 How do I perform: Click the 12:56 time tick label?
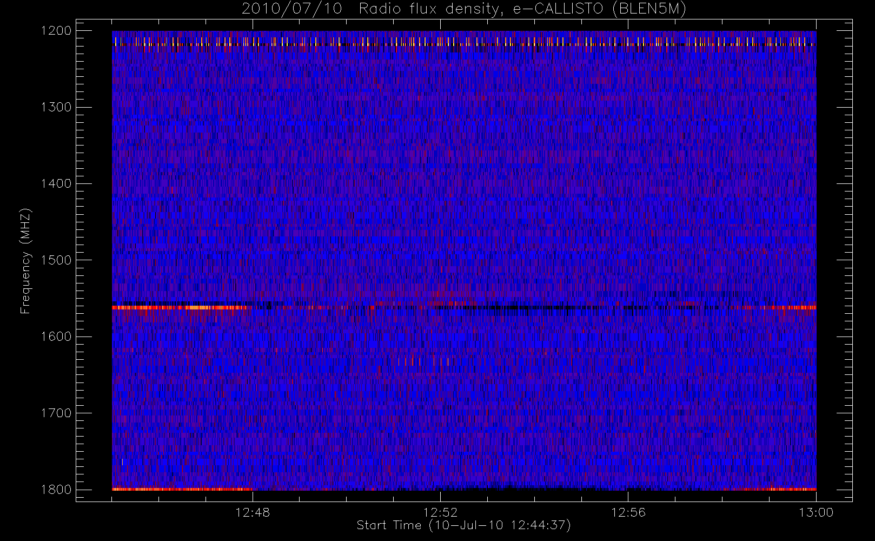tap(628, 512)
